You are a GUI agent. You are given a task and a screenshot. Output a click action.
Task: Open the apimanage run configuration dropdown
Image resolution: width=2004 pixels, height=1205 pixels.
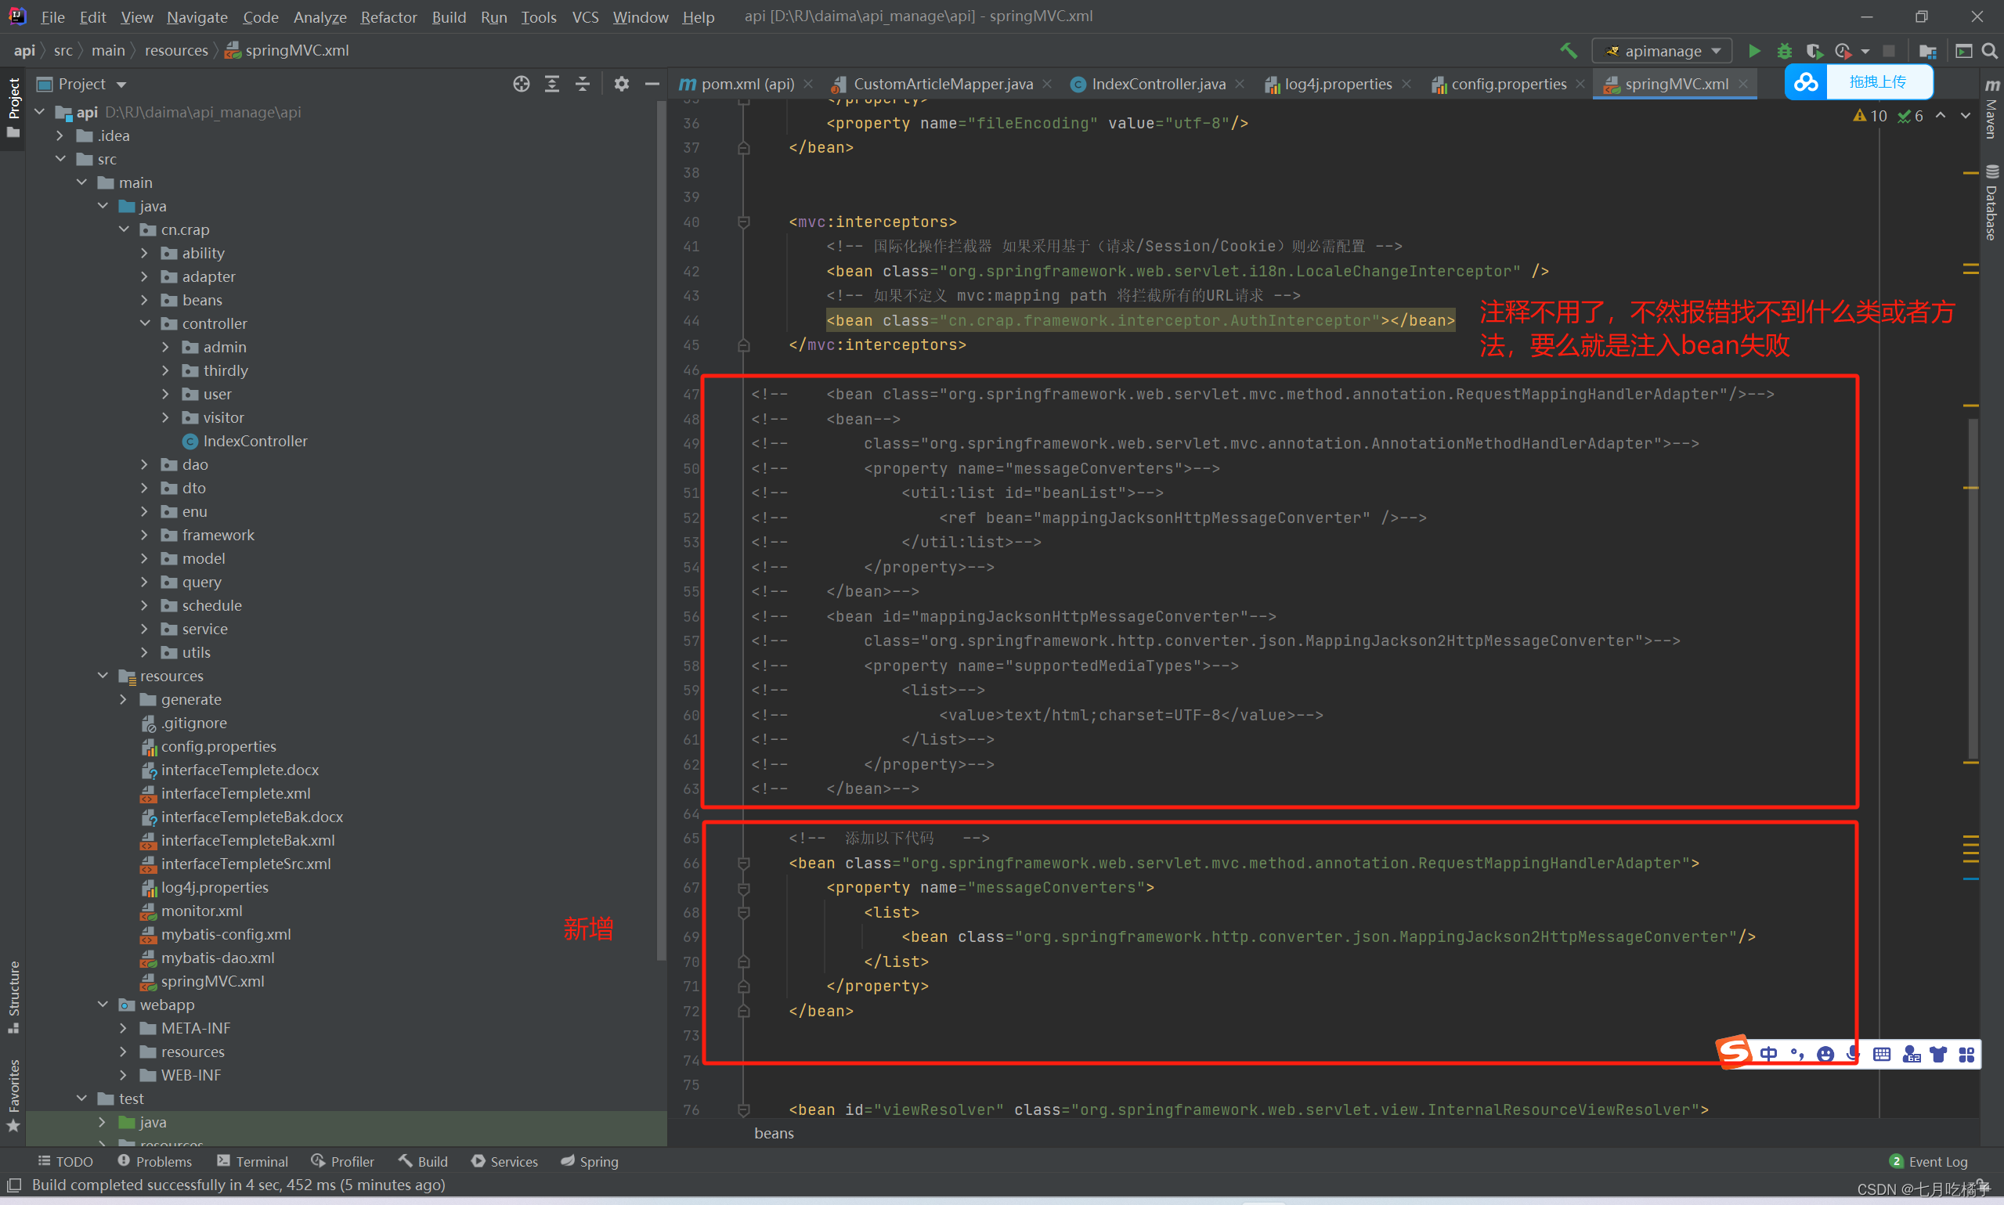click(1662, 50)
